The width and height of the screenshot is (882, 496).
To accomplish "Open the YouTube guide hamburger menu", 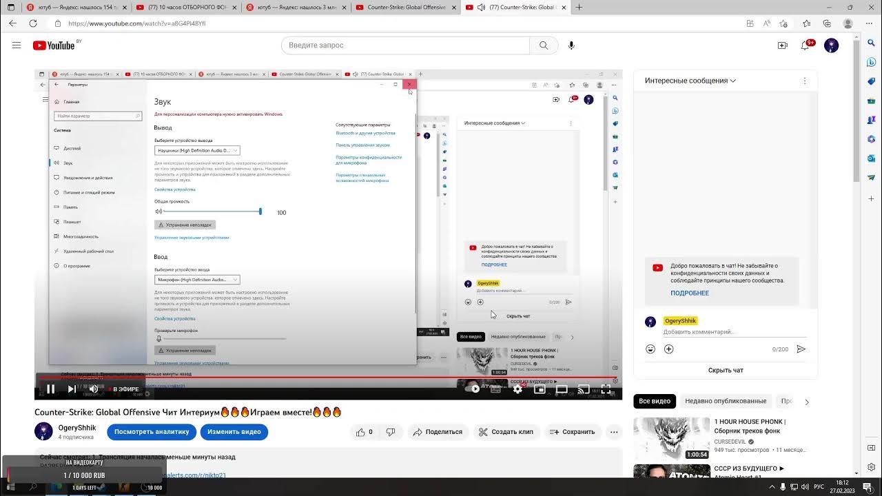I will (17, 45).
